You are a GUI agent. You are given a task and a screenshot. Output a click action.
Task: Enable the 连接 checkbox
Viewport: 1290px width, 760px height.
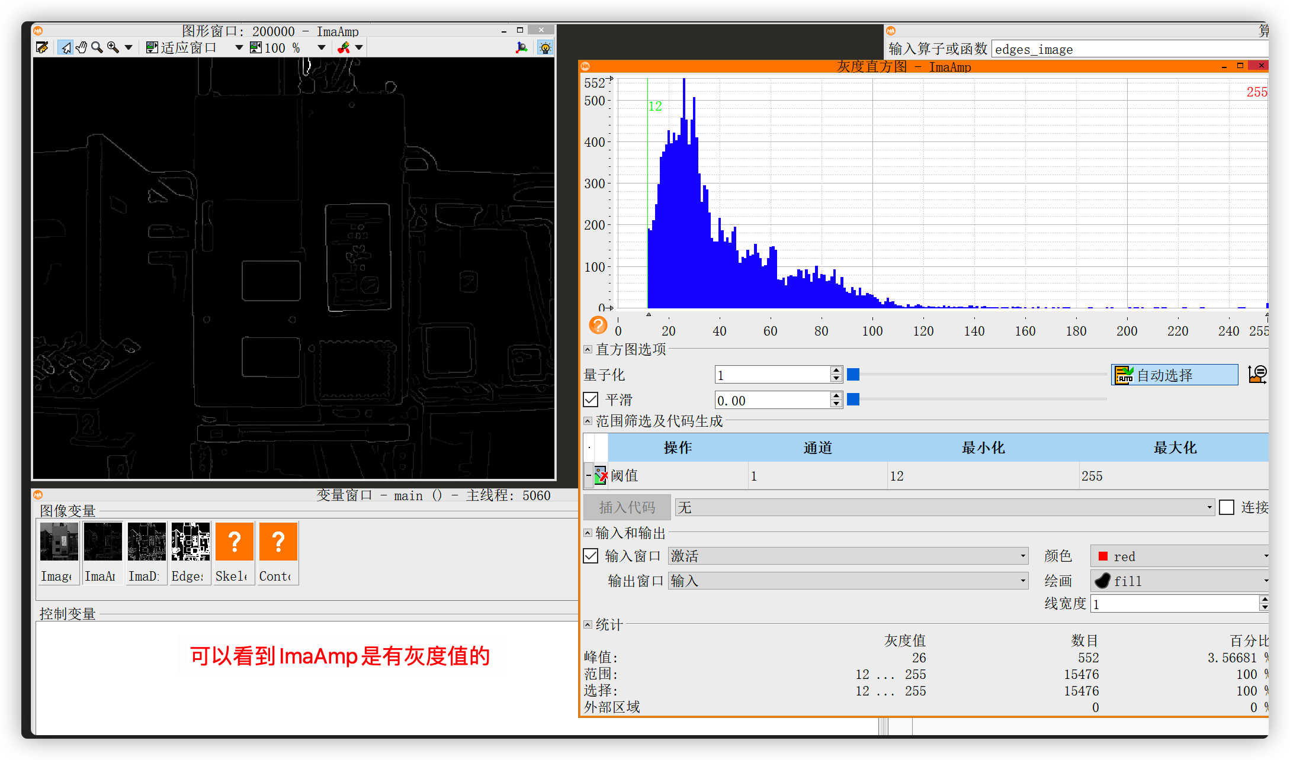pos(1226,507)
